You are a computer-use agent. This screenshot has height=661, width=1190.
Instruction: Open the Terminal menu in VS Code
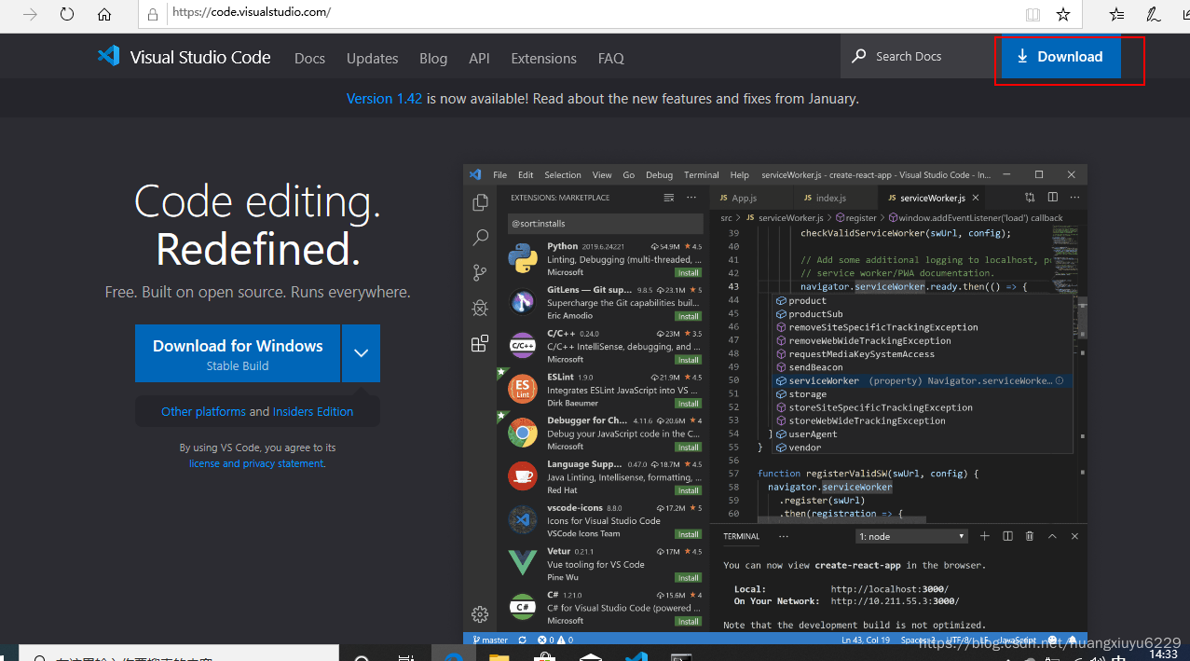[x=701, y=174]
